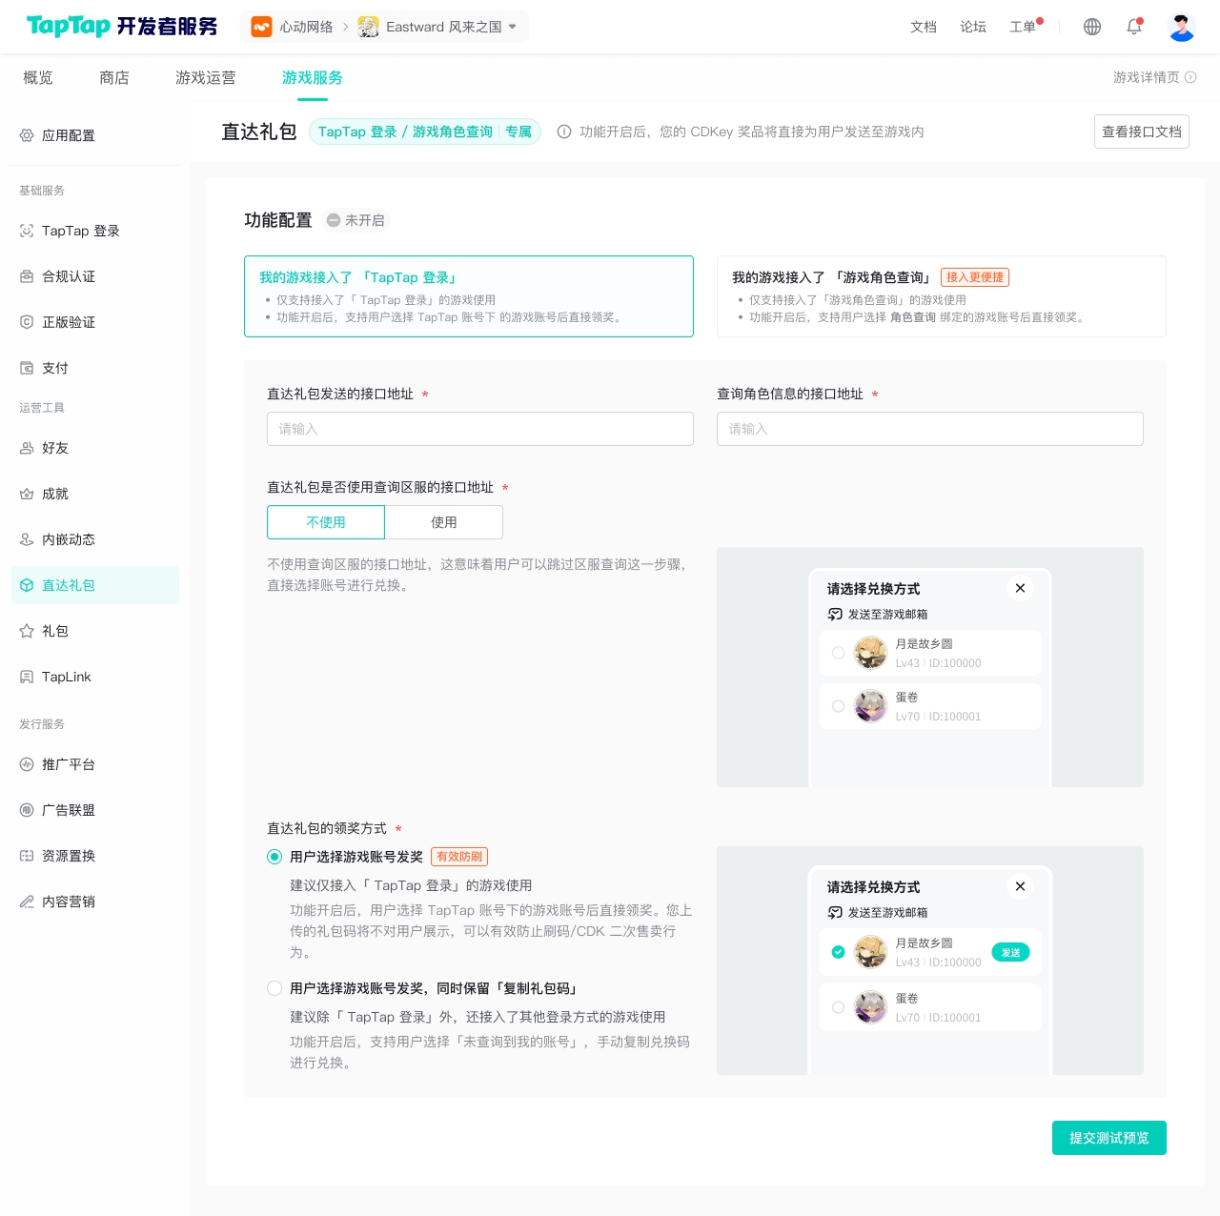Select the 「游戏角色查询」 integration card
Screen dimensions: 1220x1216
pos(941,296)
